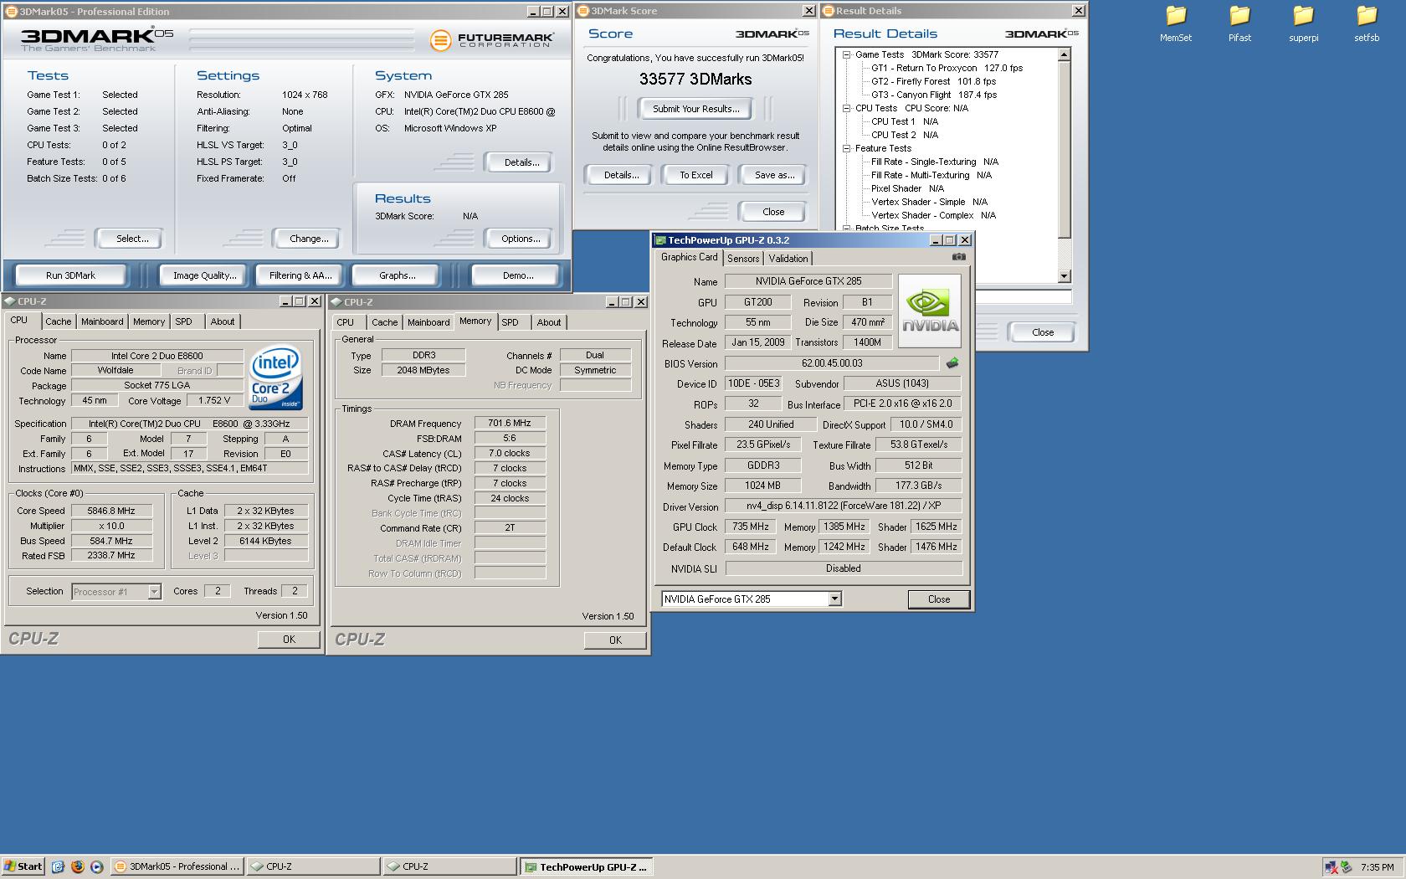Click GPU-Z camera screenshot icon
The image size is (1406, 879).
[959, 257]
